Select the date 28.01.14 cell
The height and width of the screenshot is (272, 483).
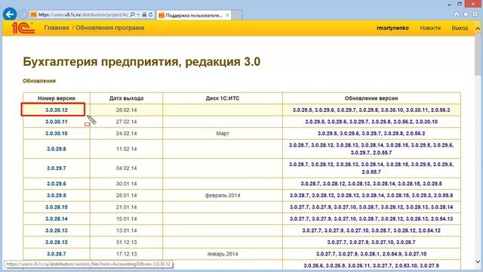[x=126, y=196]
